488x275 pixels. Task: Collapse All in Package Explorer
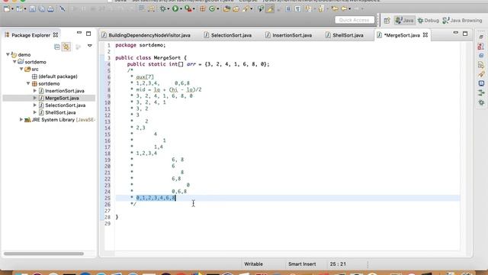tap(57, 47)
